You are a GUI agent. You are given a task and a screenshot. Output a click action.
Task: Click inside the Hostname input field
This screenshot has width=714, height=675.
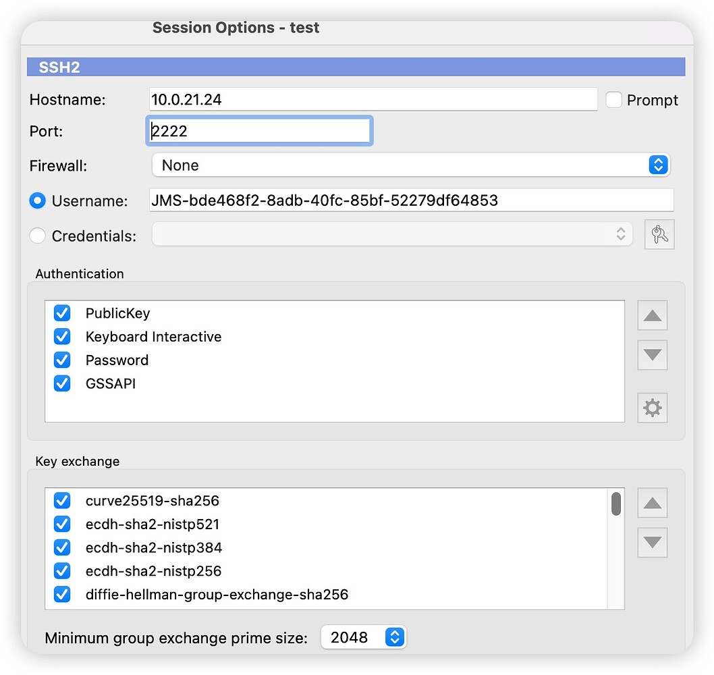371,99
